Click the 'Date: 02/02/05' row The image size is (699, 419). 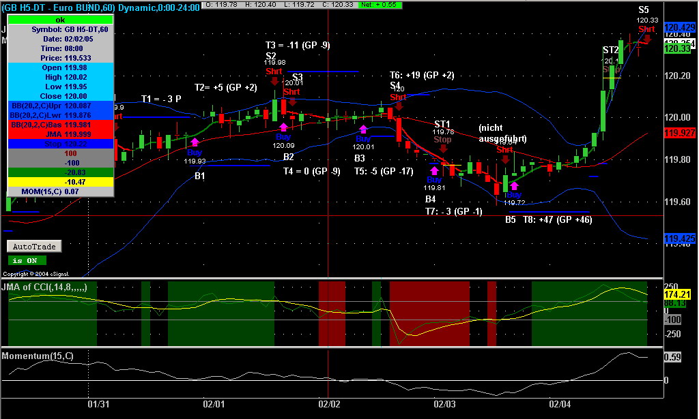tap(61, 39)
